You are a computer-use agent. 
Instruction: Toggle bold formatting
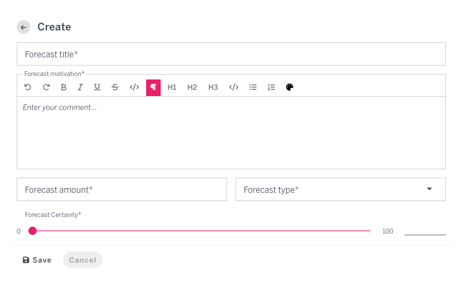(x=64, y=87)
